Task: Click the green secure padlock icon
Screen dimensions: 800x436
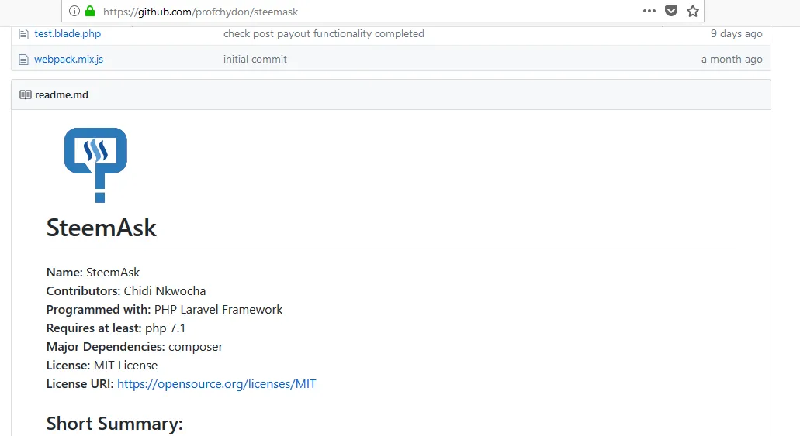Action: [x=90, y=11]
